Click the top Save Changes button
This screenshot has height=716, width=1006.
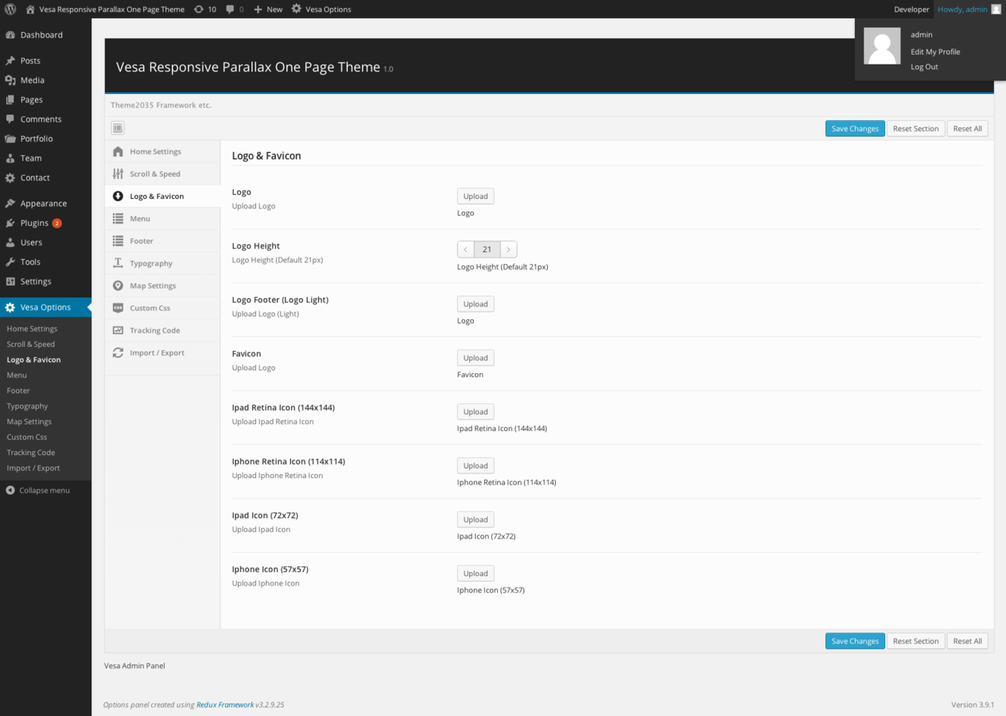coord(855,129)
